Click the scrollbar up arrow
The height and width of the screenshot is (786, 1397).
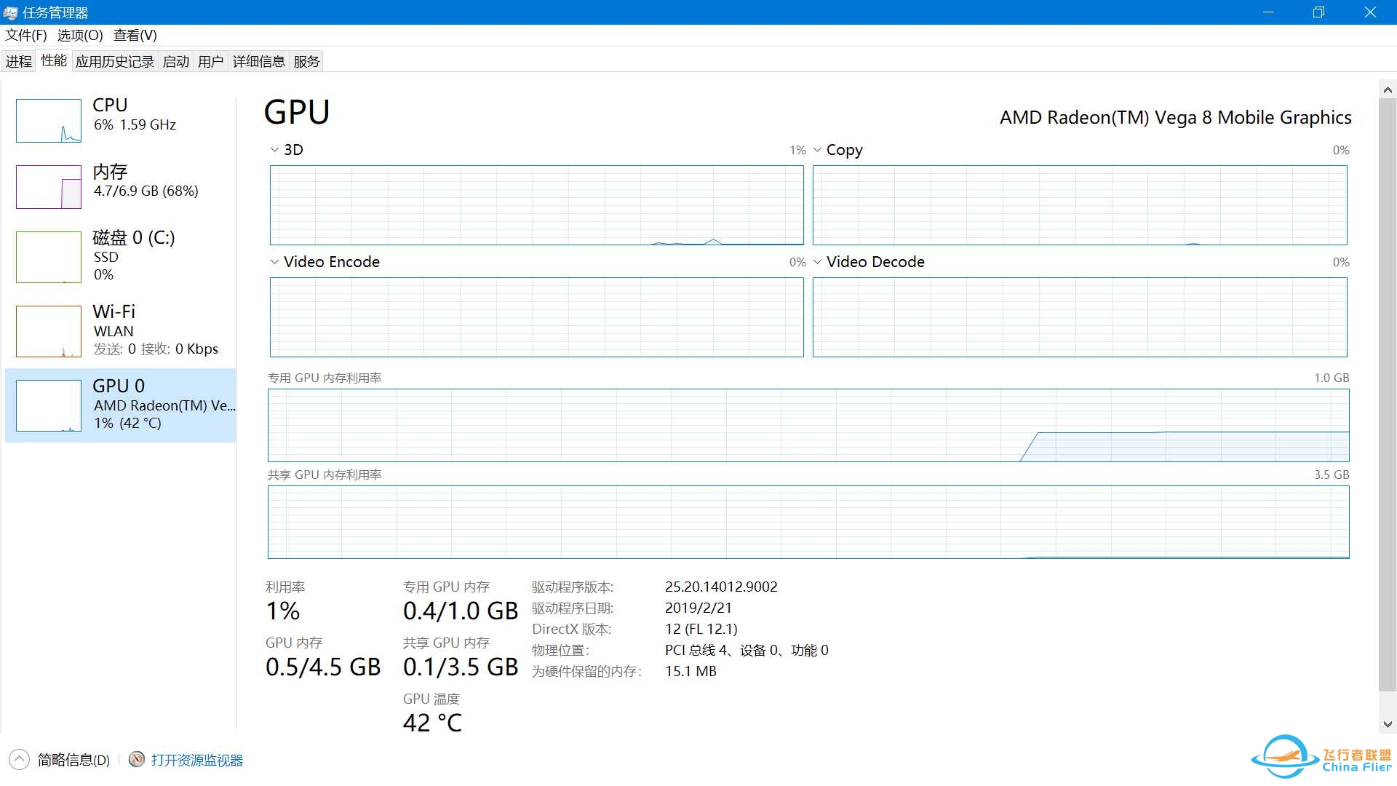coord(1388,90)
